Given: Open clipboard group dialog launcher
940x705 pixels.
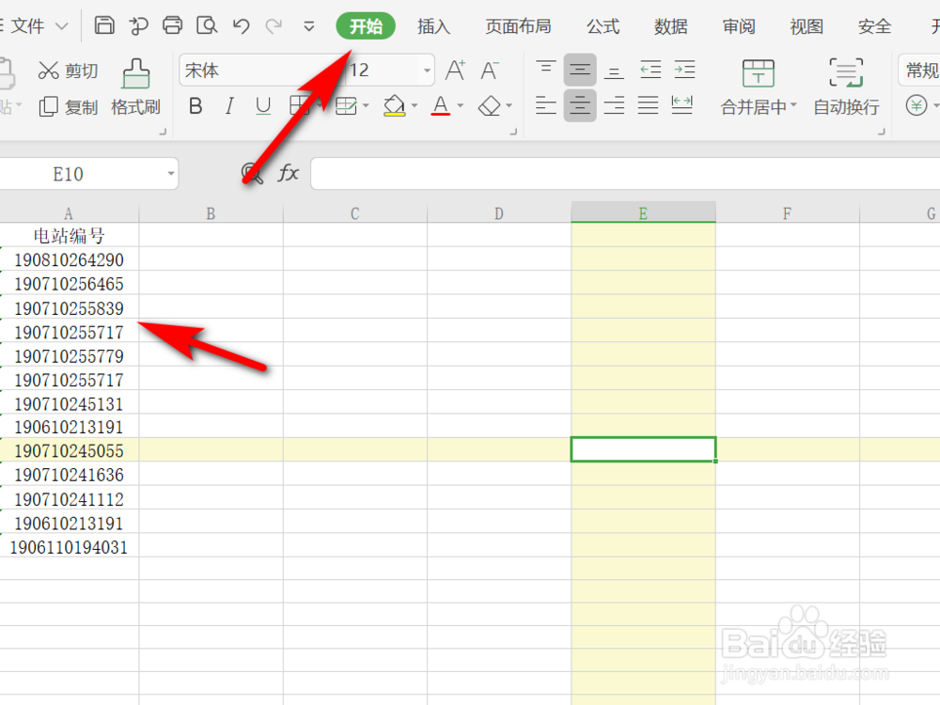Looking at the screenshot, I should pos(163,132).
